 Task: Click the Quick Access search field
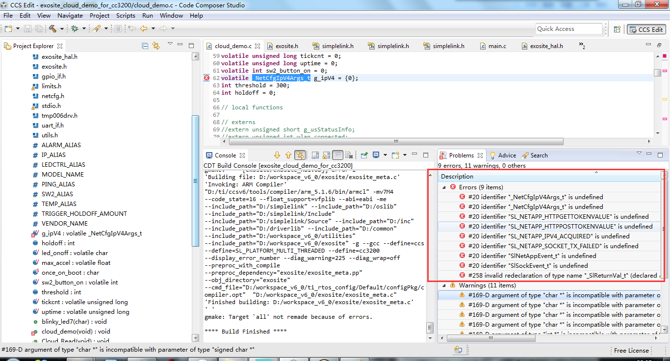[x=568, y=29]
